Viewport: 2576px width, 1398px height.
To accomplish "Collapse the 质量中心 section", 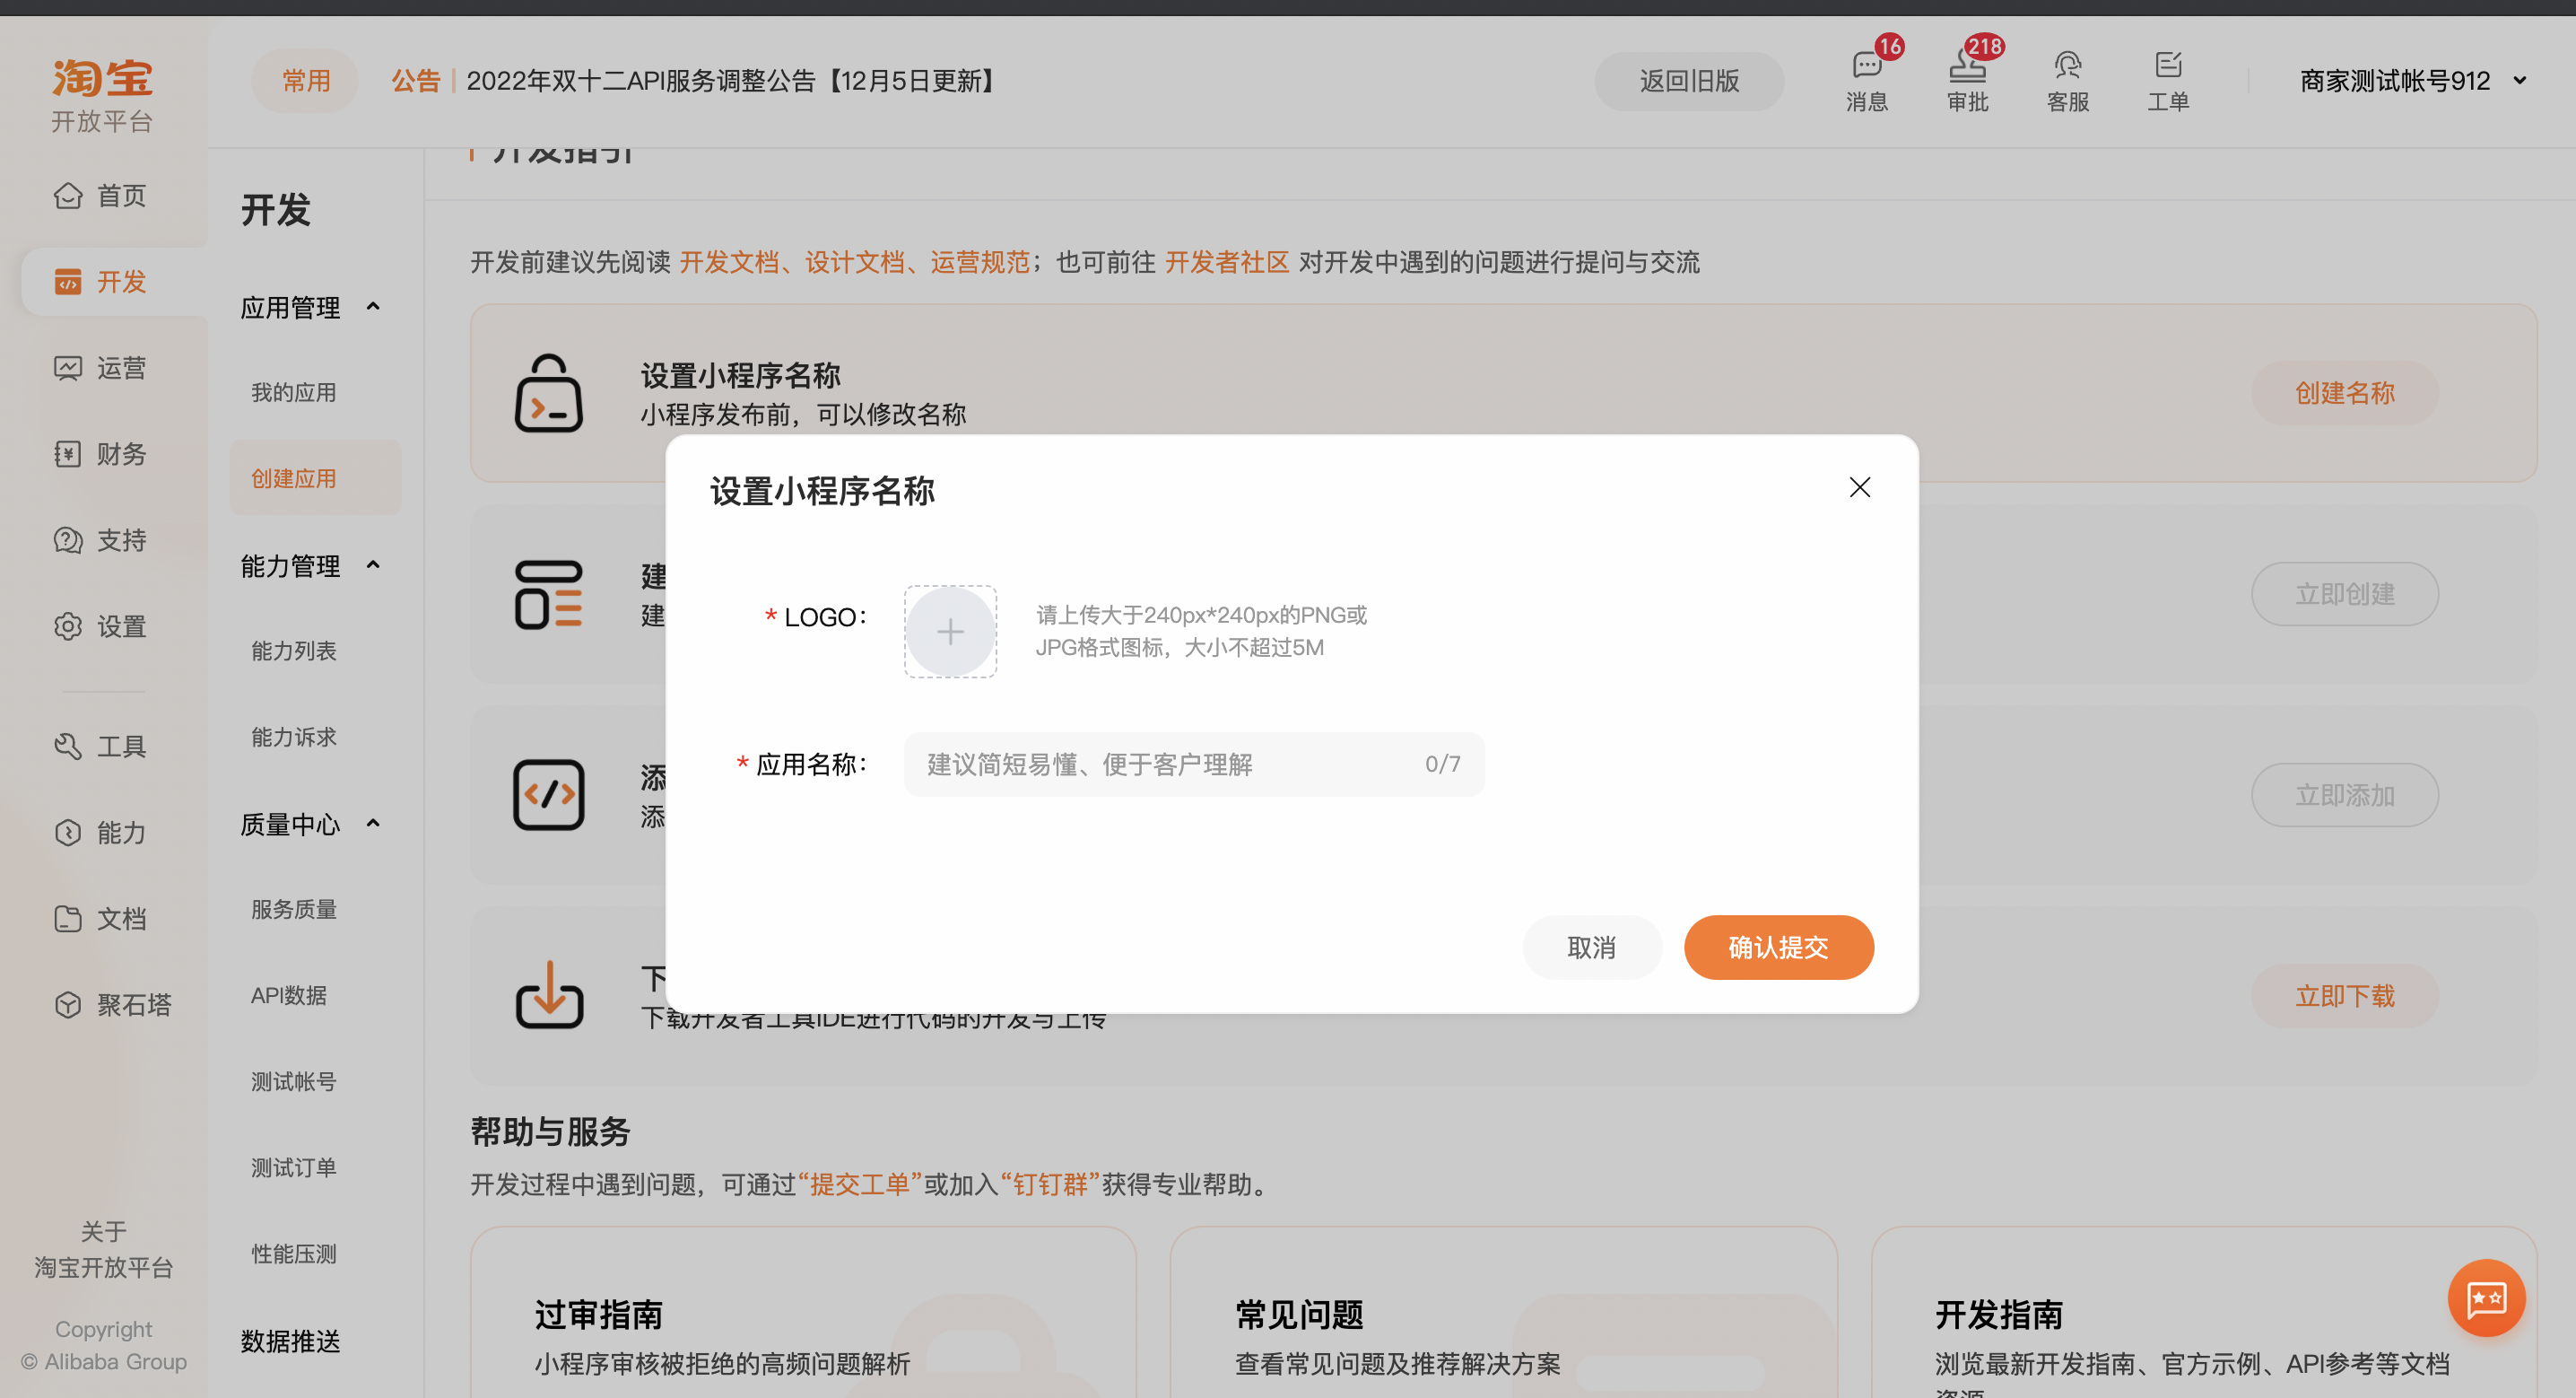I will point(373,823).
